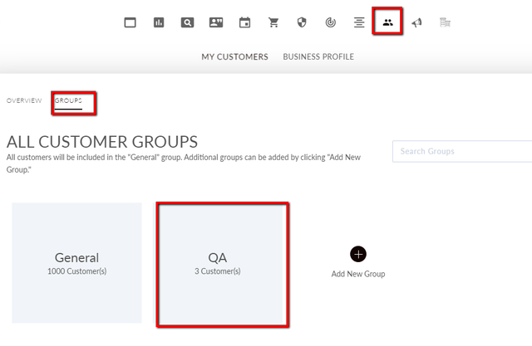Open the contact card reviews icon
This screenshot has width=532, height=346.
click(216, 22)
